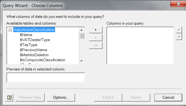Click the < Back button
The width and height of the screenshot is (186, 106).
tap(108, 98)
